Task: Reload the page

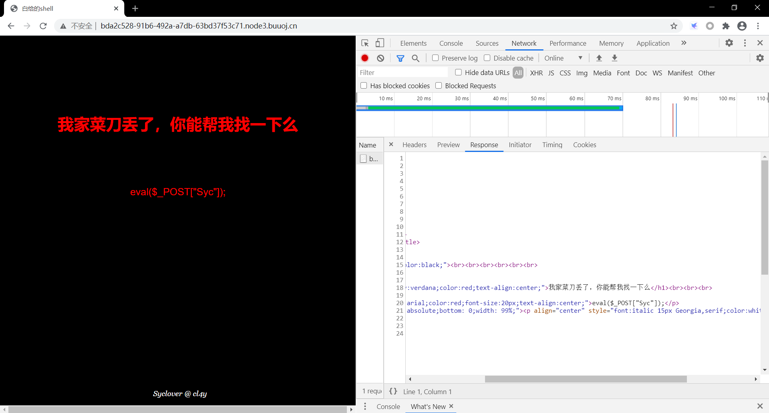Action: [x=43, y=26]
